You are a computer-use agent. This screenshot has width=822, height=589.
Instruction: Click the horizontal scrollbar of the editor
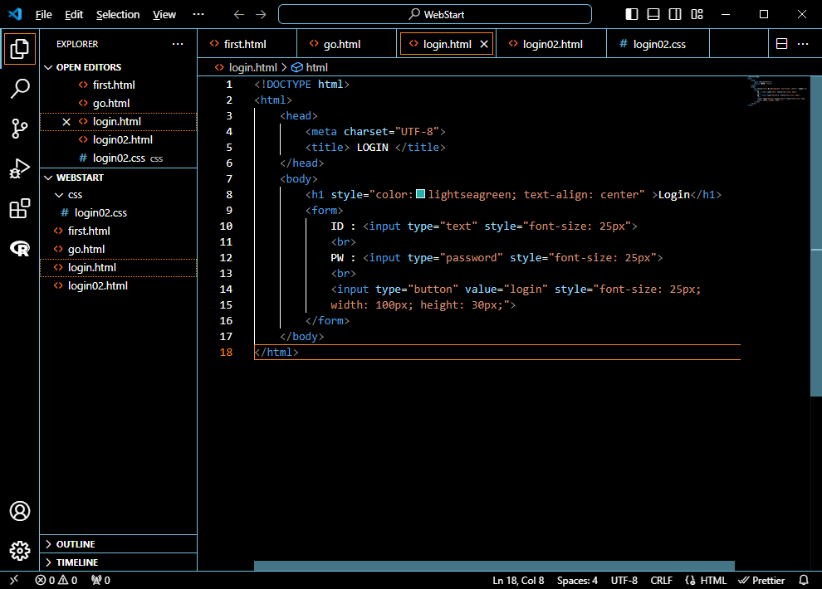click(494, 566)
